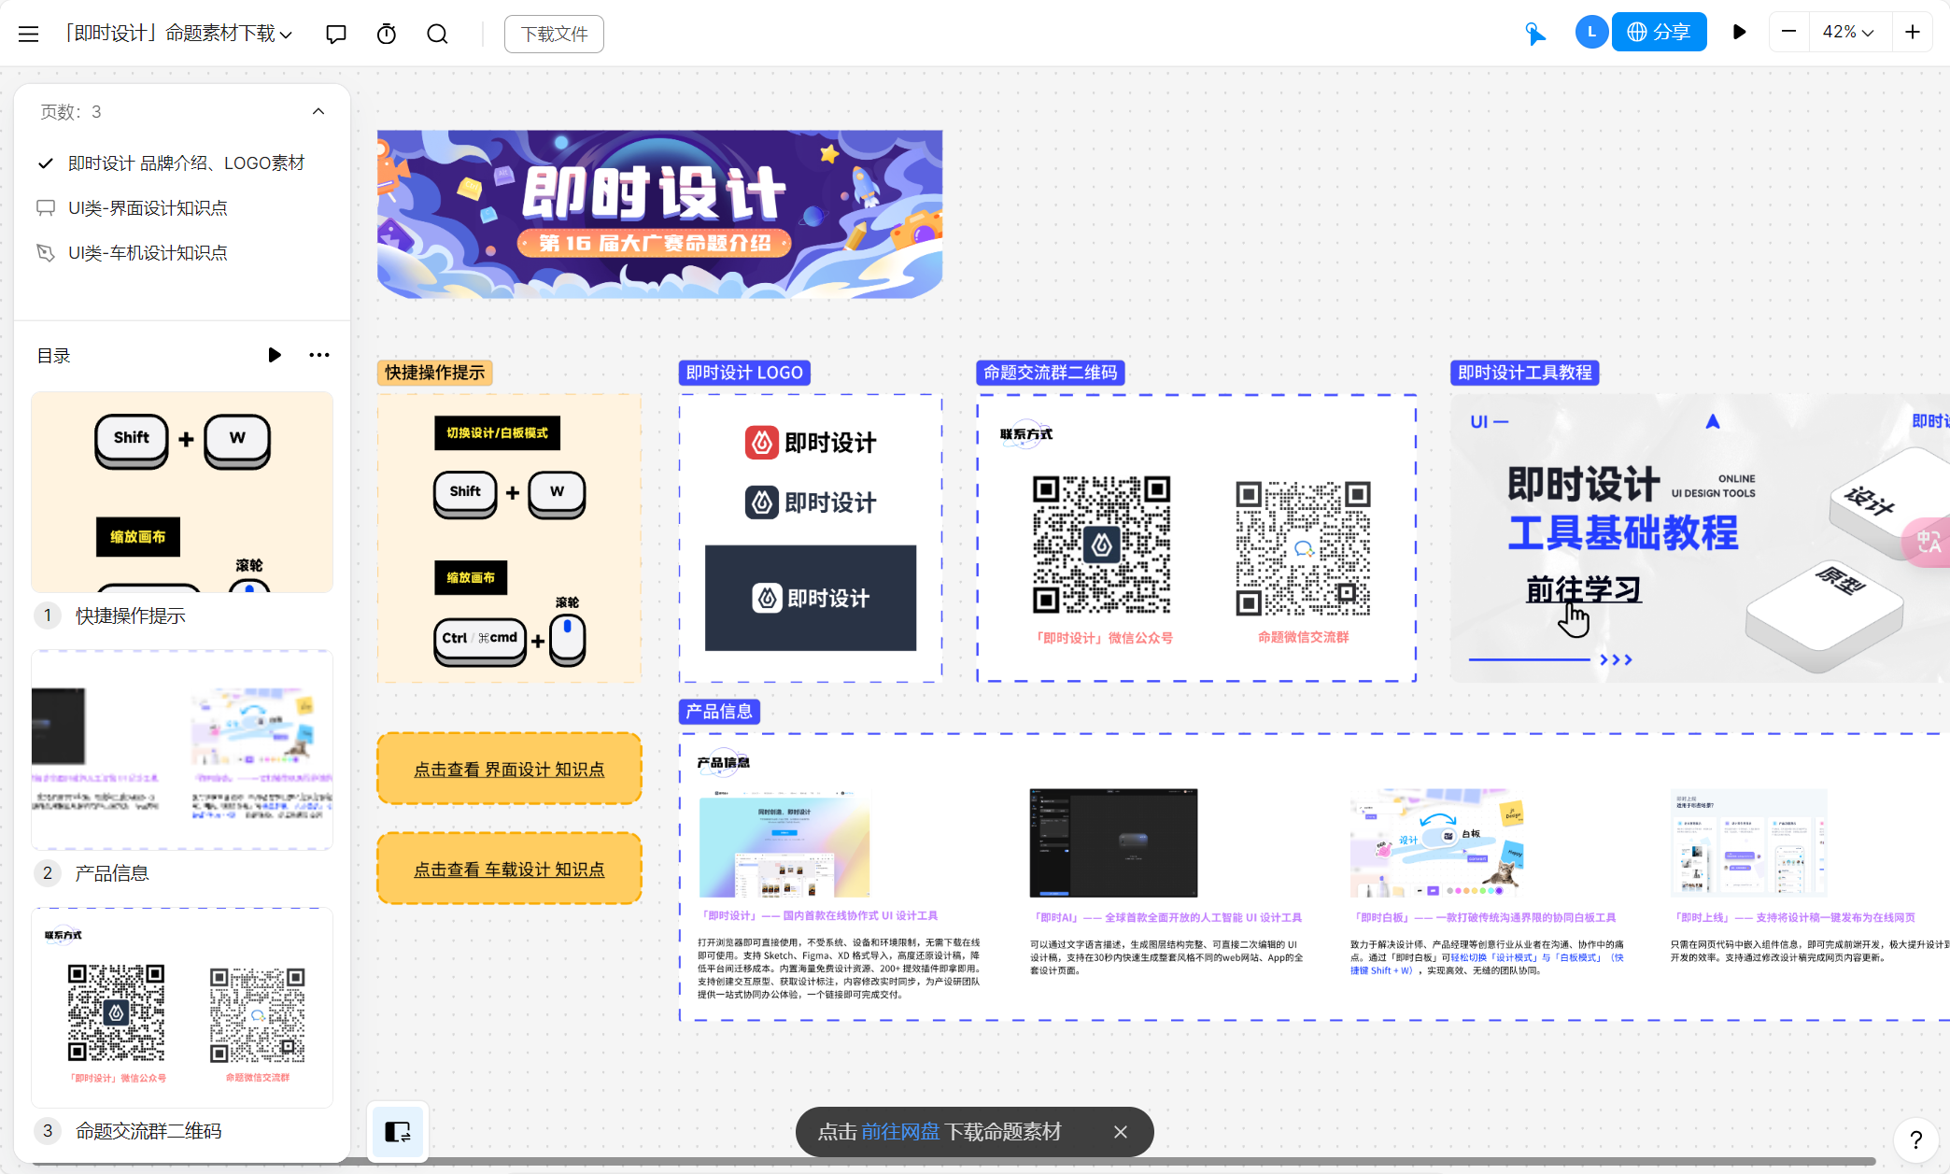
Task: Click the 即时设计 微信公众号 QR code
Action: tap(1102, 545)
